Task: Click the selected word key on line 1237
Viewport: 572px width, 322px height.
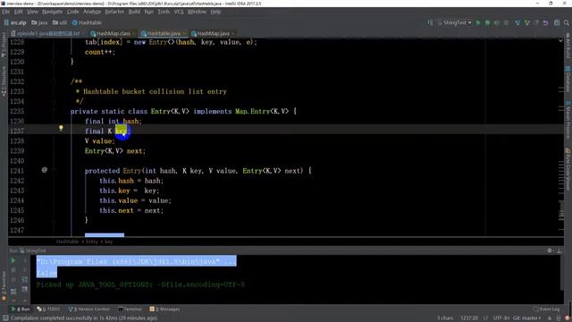Action: 122,131
